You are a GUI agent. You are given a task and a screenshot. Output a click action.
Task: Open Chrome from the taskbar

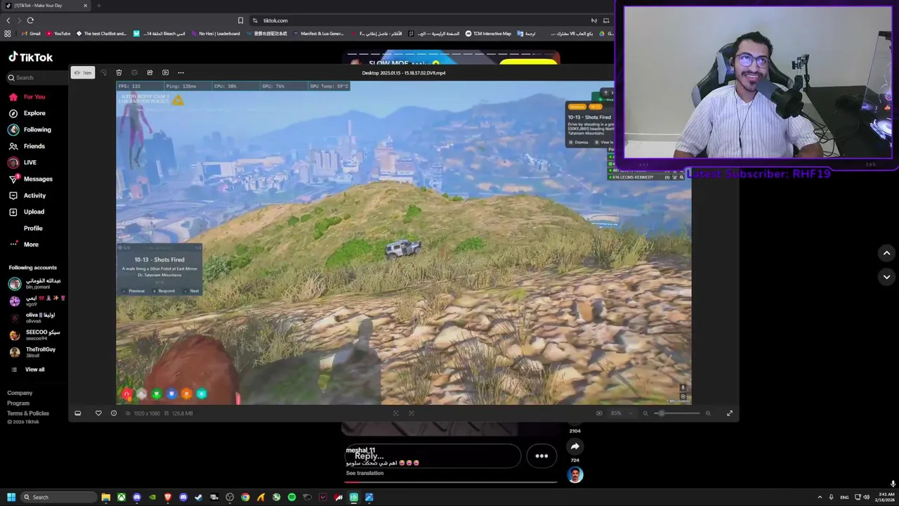(x=245, y=497)
